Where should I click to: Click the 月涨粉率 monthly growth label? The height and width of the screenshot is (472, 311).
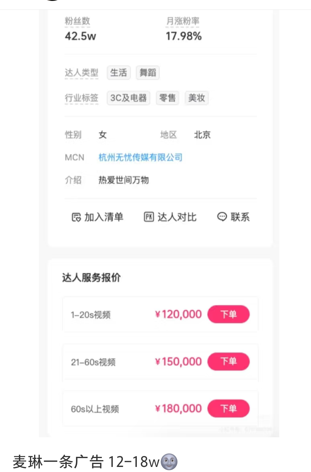click(183, 21)
